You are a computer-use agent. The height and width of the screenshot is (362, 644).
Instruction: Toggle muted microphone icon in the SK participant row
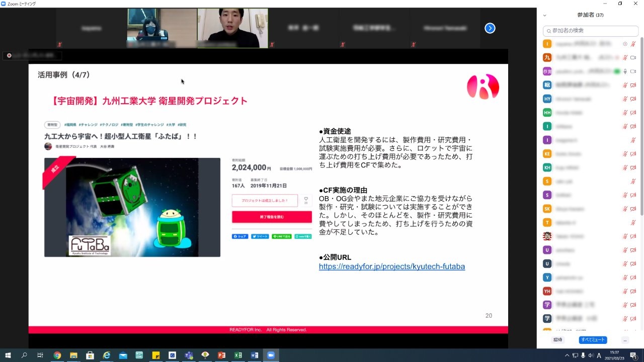(625, 209)
